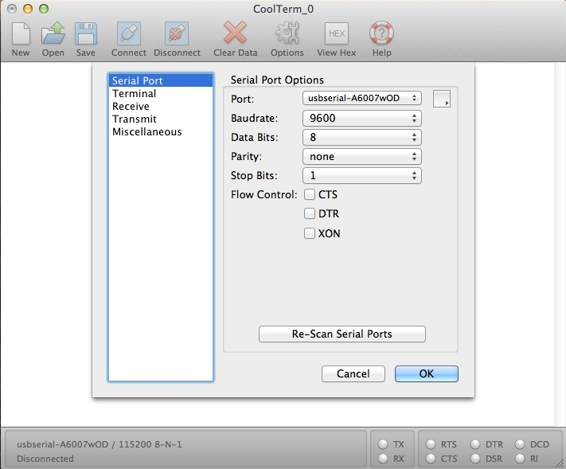Image resolution: width=566 pixels, height=469 pixels.
Task: Open a file with the Open icon
Action: [53, 34]
